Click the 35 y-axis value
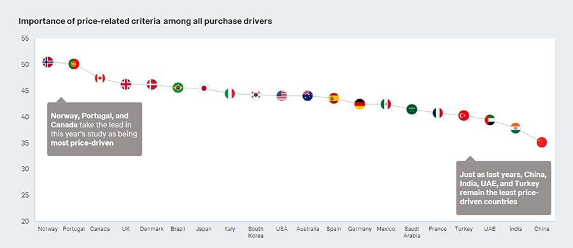The width and height of the screenshot is (573, 248). (x=25, y=143)
